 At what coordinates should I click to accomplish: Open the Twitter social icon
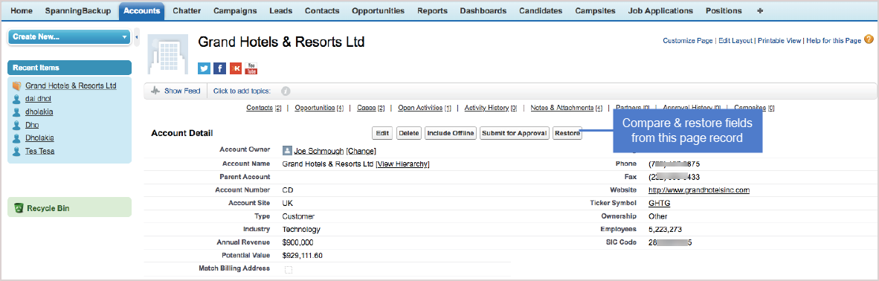205,68
